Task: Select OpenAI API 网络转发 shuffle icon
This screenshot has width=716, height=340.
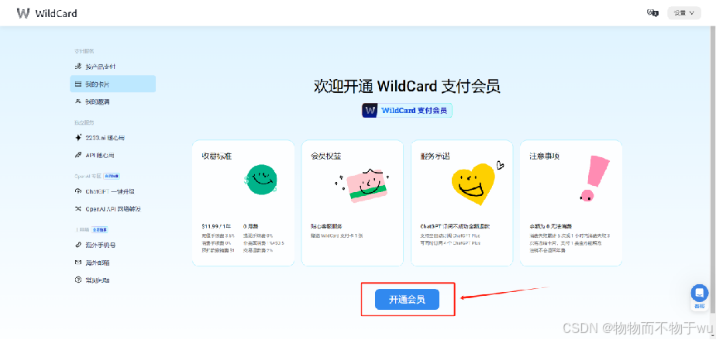Action: click(78, 208)
